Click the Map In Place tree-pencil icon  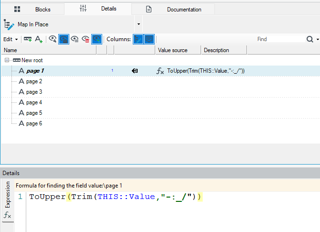(x=9, y=24)
